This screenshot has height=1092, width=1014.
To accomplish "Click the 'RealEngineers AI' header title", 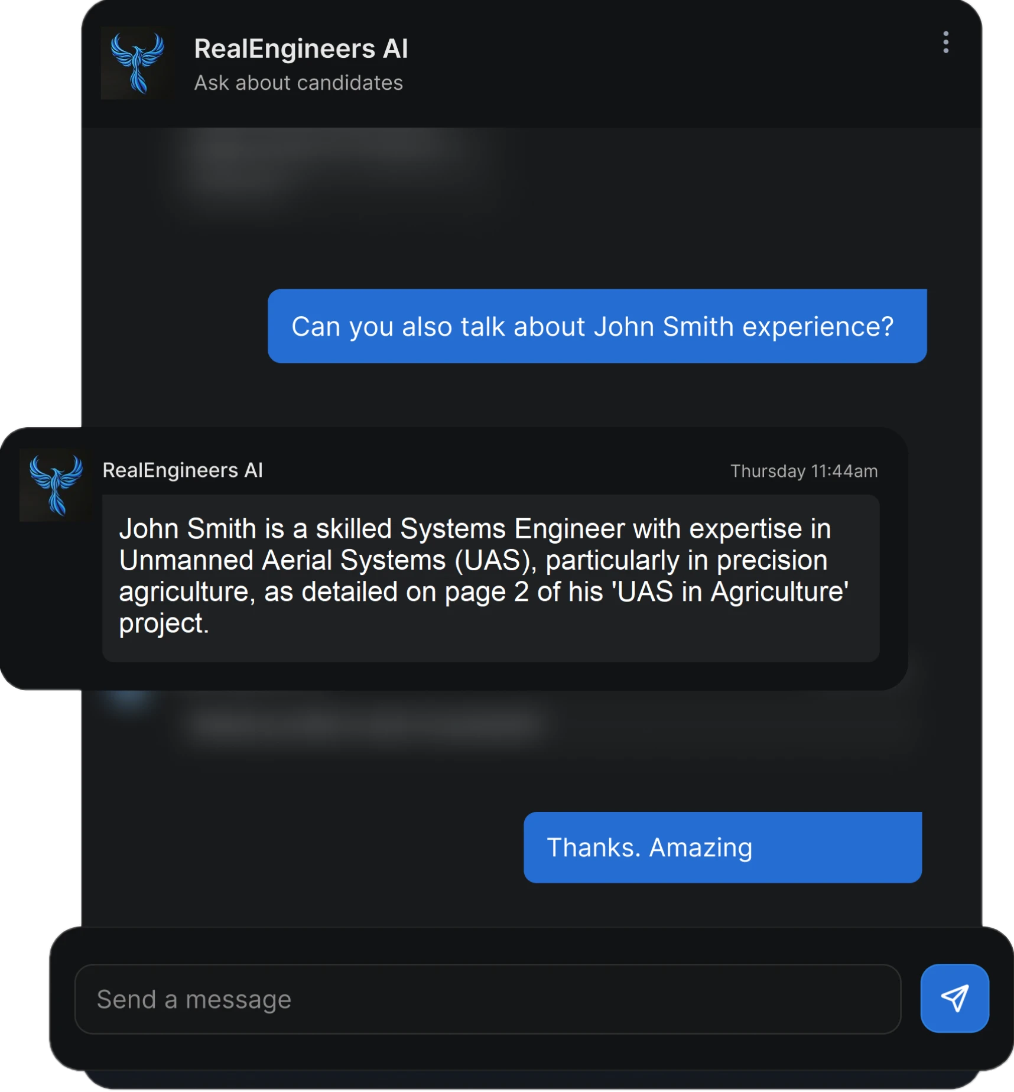I will point(301,48).
